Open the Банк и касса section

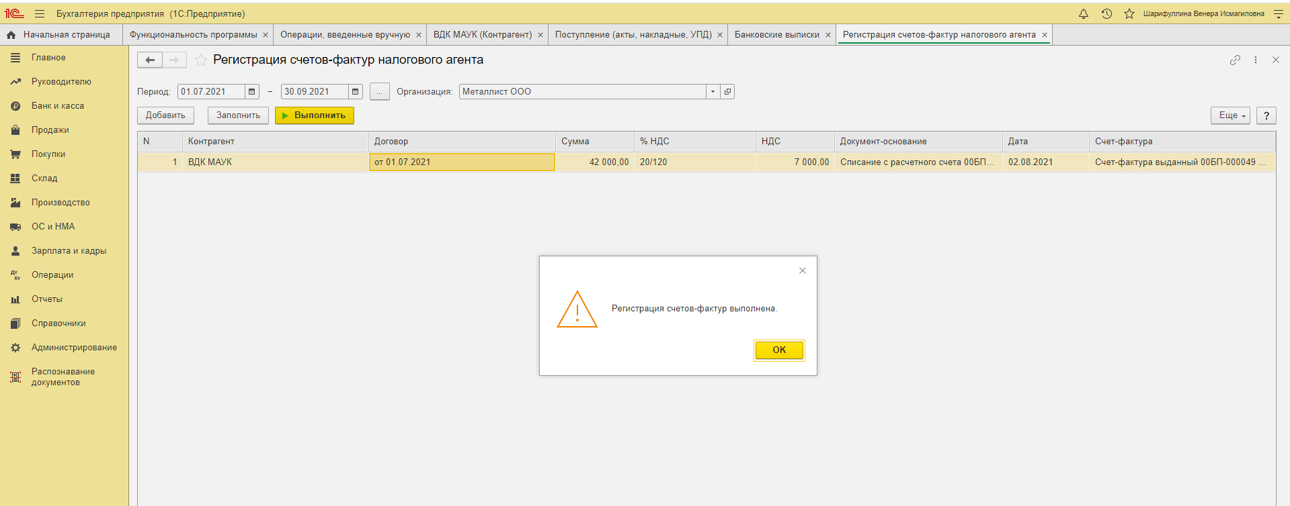[65, 106]
